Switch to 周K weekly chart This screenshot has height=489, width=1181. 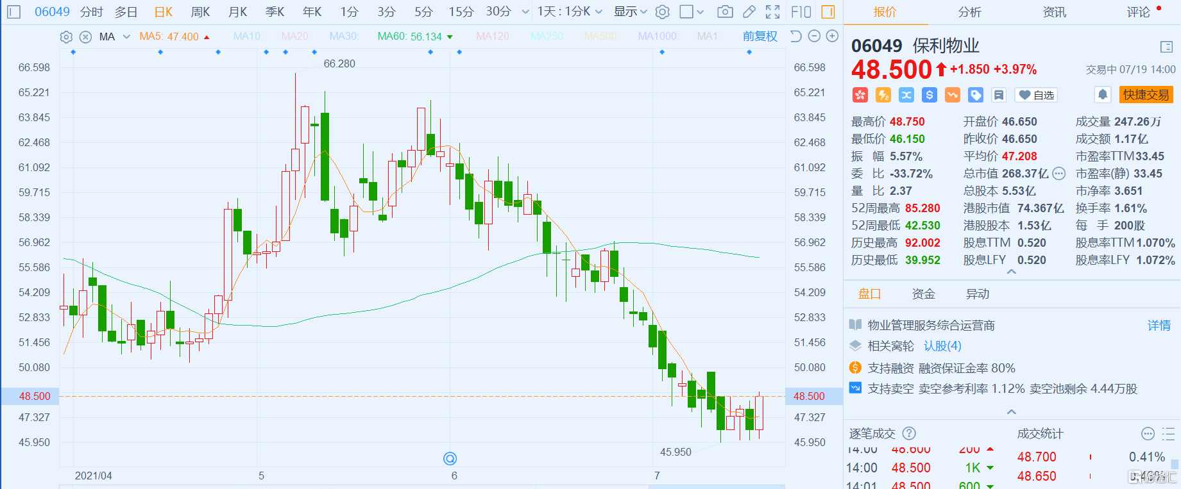(x=200, y=12)
